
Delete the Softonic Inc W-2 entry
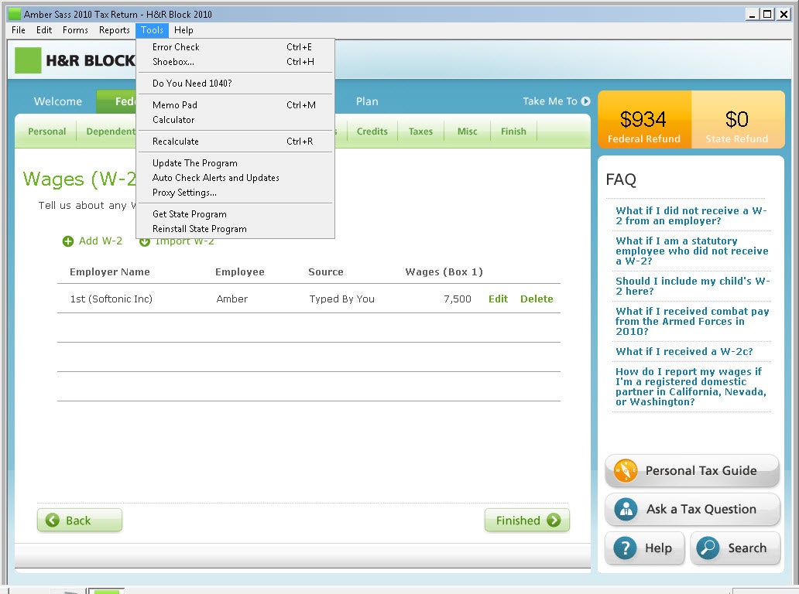[537, 299]
